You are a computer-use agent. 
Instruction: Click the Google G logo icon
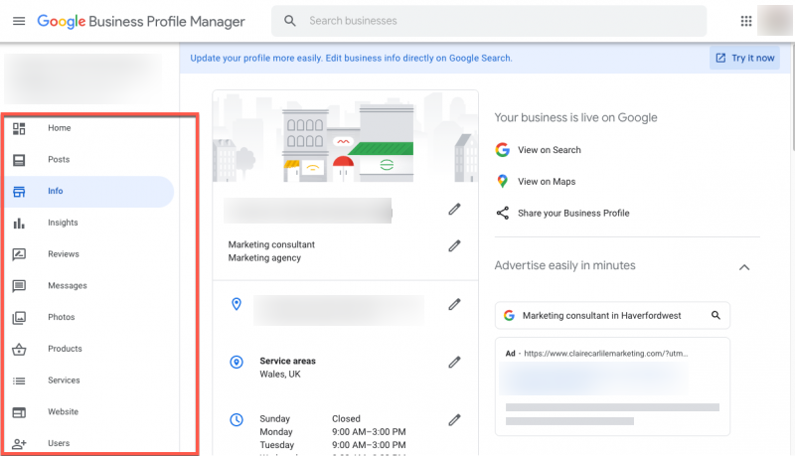click(503, 150)
